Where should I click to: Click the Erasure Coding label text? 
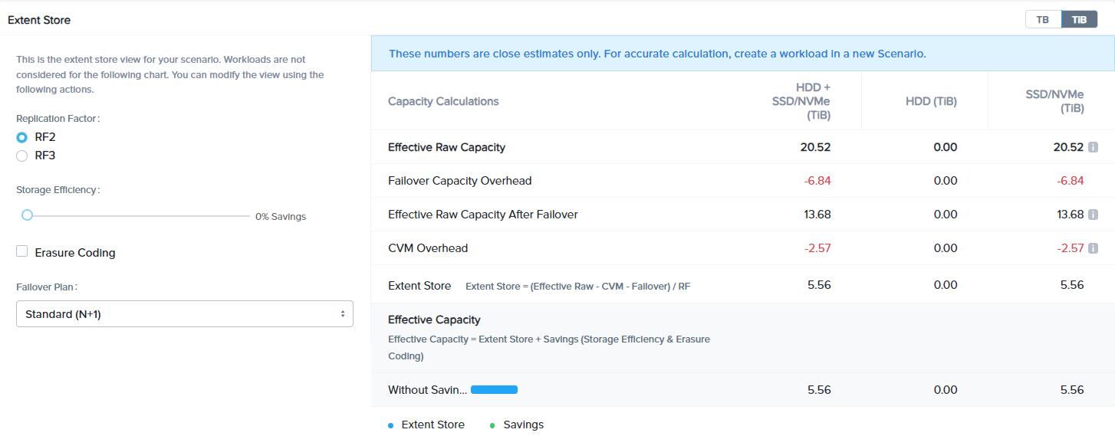[x=75, y=253]
